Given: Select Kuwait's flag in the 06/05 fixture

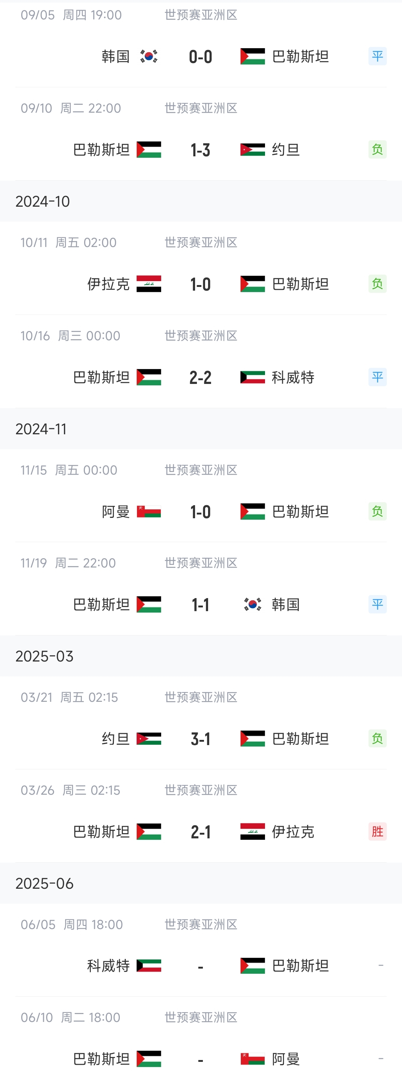Looking at the screenshot, I should pos(149,965).
